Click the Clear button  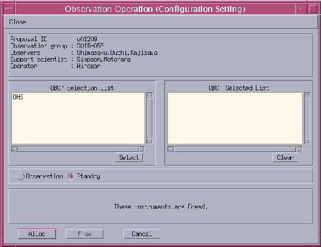285,157
